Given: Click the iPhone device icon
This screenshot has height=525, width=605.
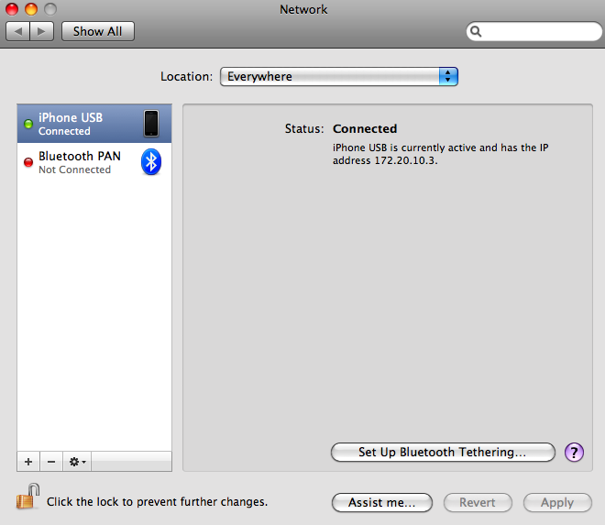Looking at the screenshot, I should (x=151, y=124).
